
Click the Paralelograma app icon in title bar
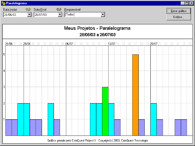[3, 3]
